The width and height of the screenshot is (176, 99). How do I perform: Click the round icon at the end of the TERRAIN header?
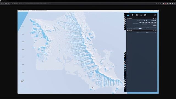(156, 18)
